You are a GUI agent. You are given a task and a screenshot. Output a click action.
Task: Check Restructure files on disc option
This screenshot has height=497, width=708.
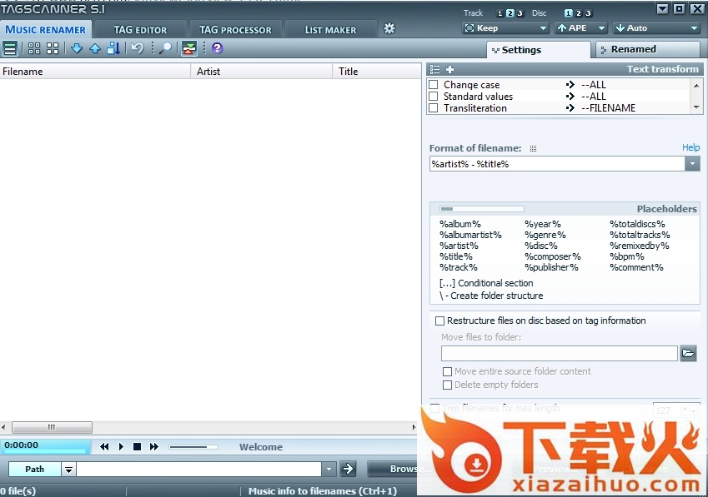tap(439, 321)
